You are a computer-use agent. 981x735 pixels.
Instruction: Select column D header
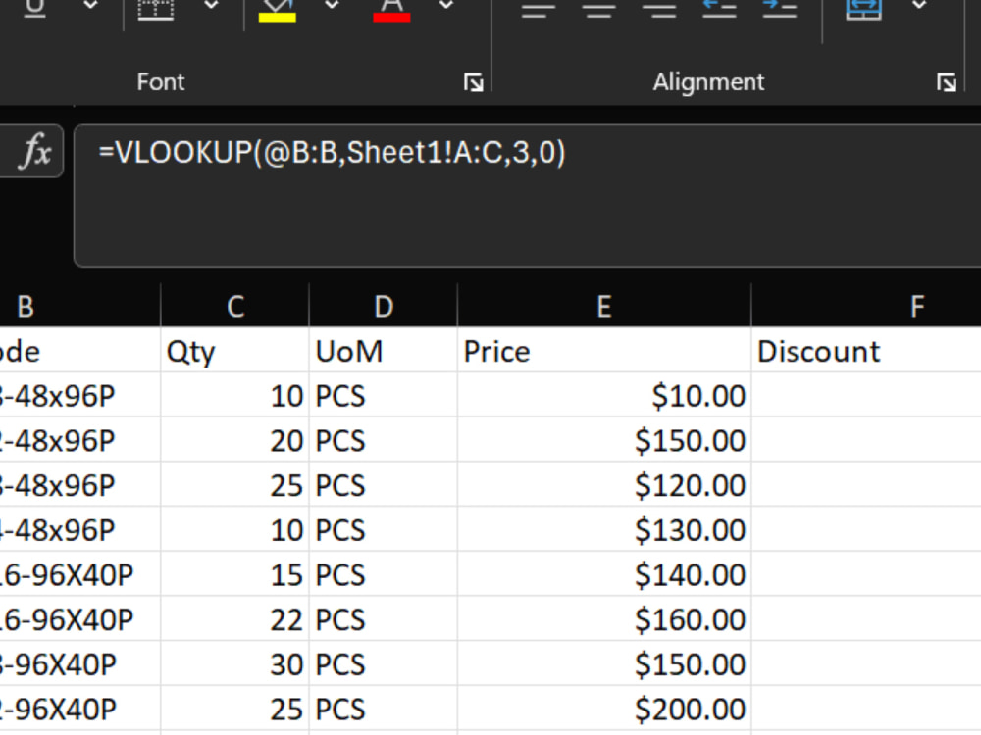384,306
